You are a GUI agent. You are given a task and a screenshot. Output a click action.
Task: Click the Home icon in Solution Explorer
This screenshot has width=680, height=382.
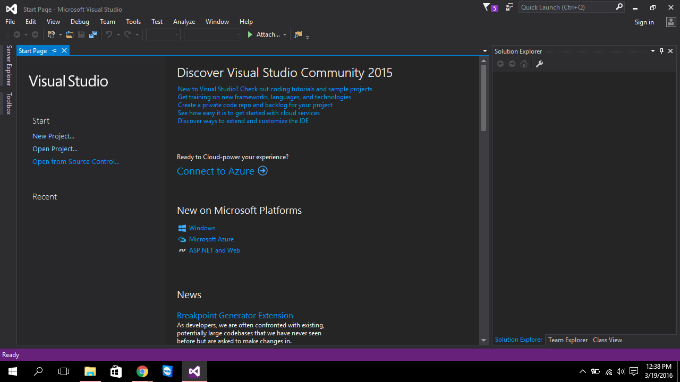(x=524, y=64)
